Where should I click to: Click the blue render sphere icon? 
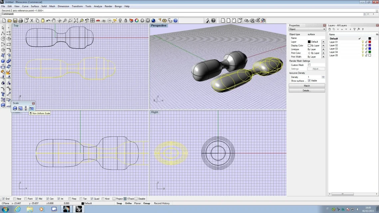[x=154, y=21]
